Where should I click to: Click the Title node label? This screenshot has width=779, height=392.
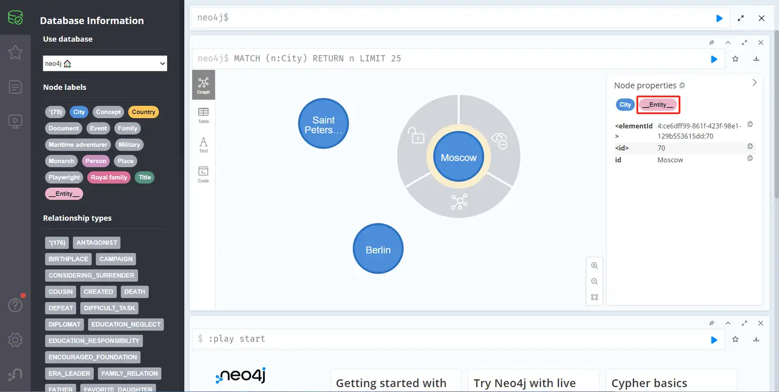pyautogui.click(x=144, y=177)
